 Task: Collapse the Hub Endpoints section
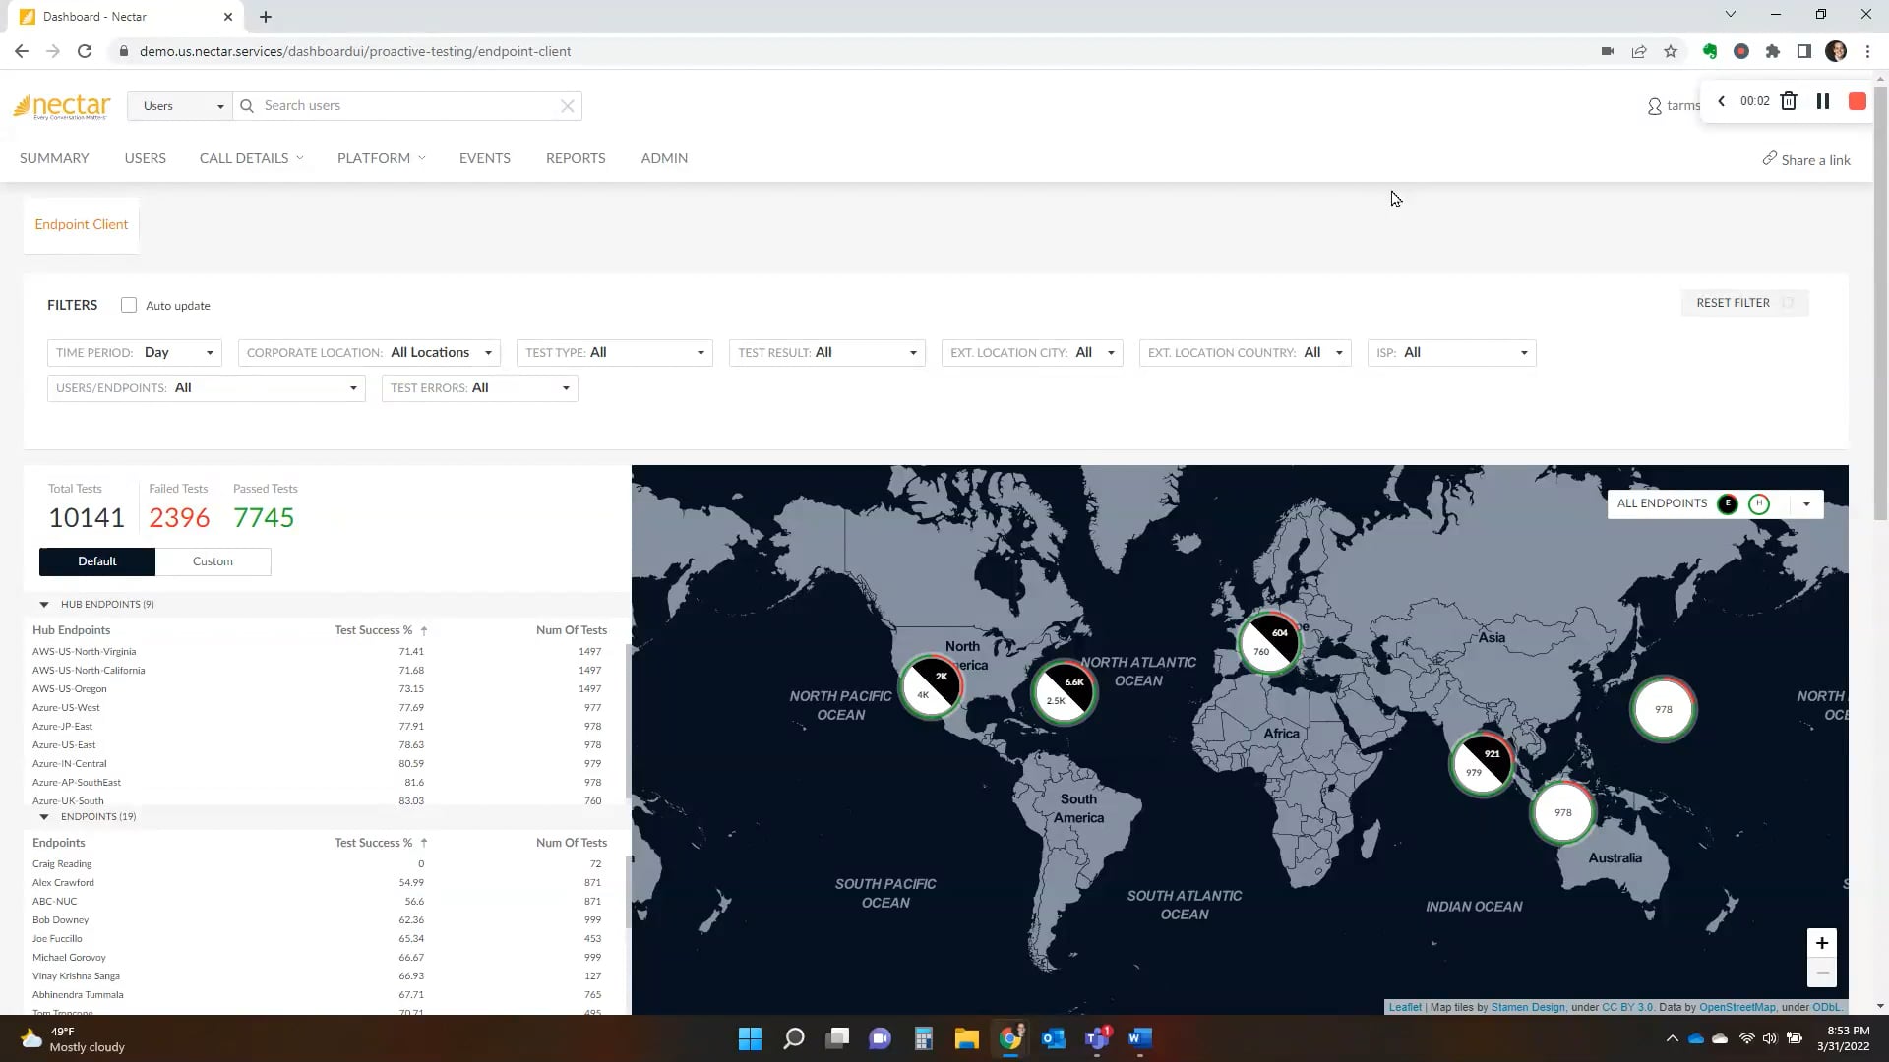click(x=44, y=605)
